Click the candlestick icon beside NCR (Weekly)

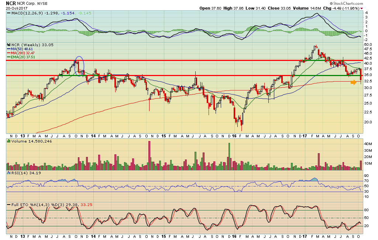click(8, 45)
